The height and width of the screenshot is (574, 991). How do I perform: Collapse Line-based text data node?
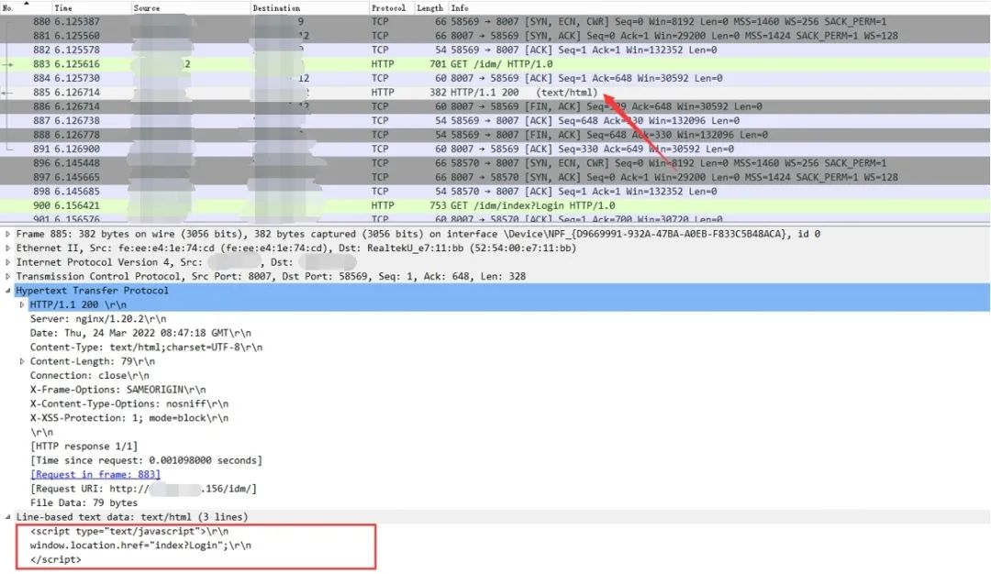coord(7,517)
